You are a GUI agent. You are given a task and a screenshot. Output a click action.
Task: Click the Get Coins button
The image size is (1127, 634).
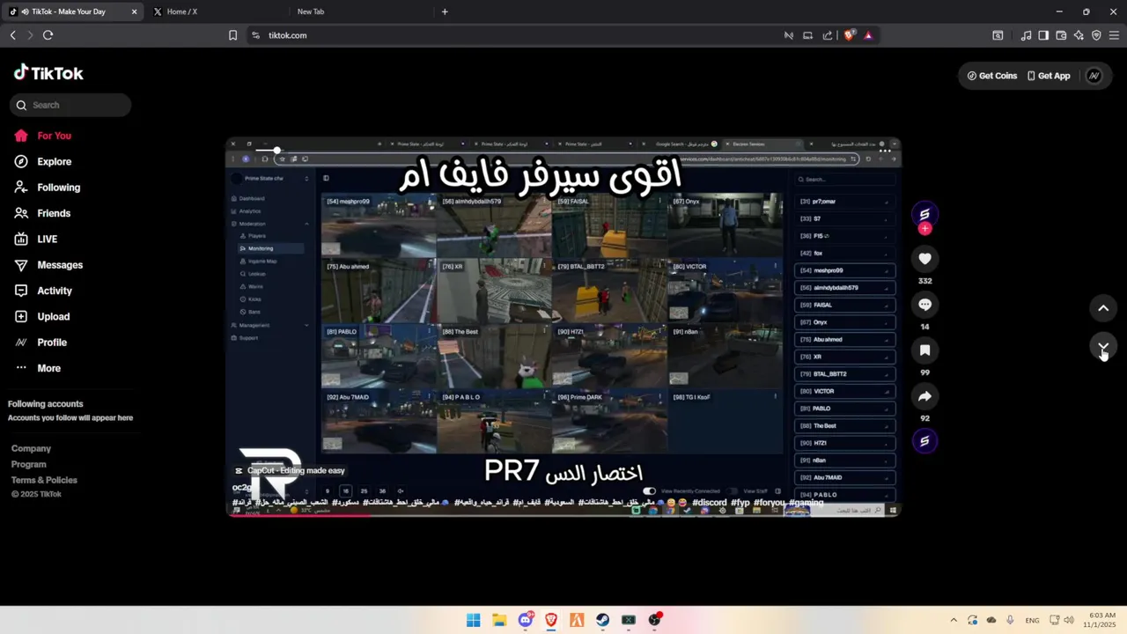[992, 76]
